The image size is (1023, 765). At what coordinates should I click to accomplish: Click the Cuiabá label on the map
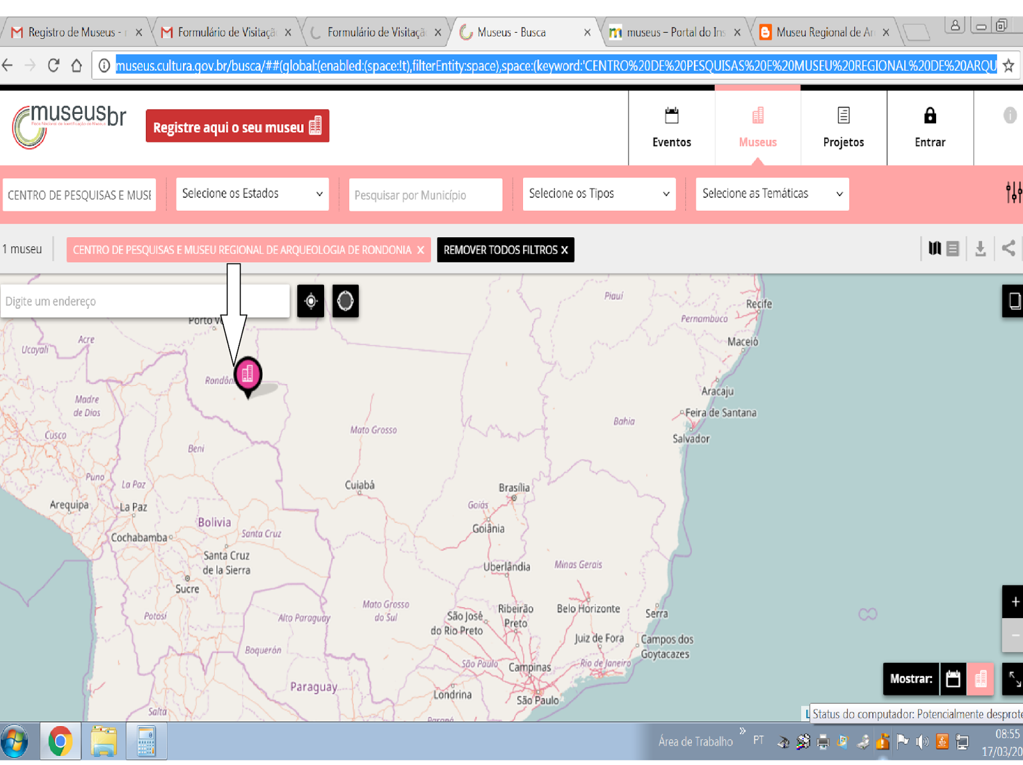coord(360,485)
